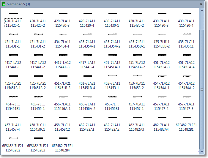Click the scrollbar up arrow

click(202, 10)
